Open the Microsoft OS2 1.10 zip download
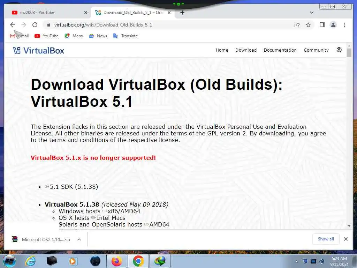This screenshot has width=357, height=268. click(x=41, y=239)
